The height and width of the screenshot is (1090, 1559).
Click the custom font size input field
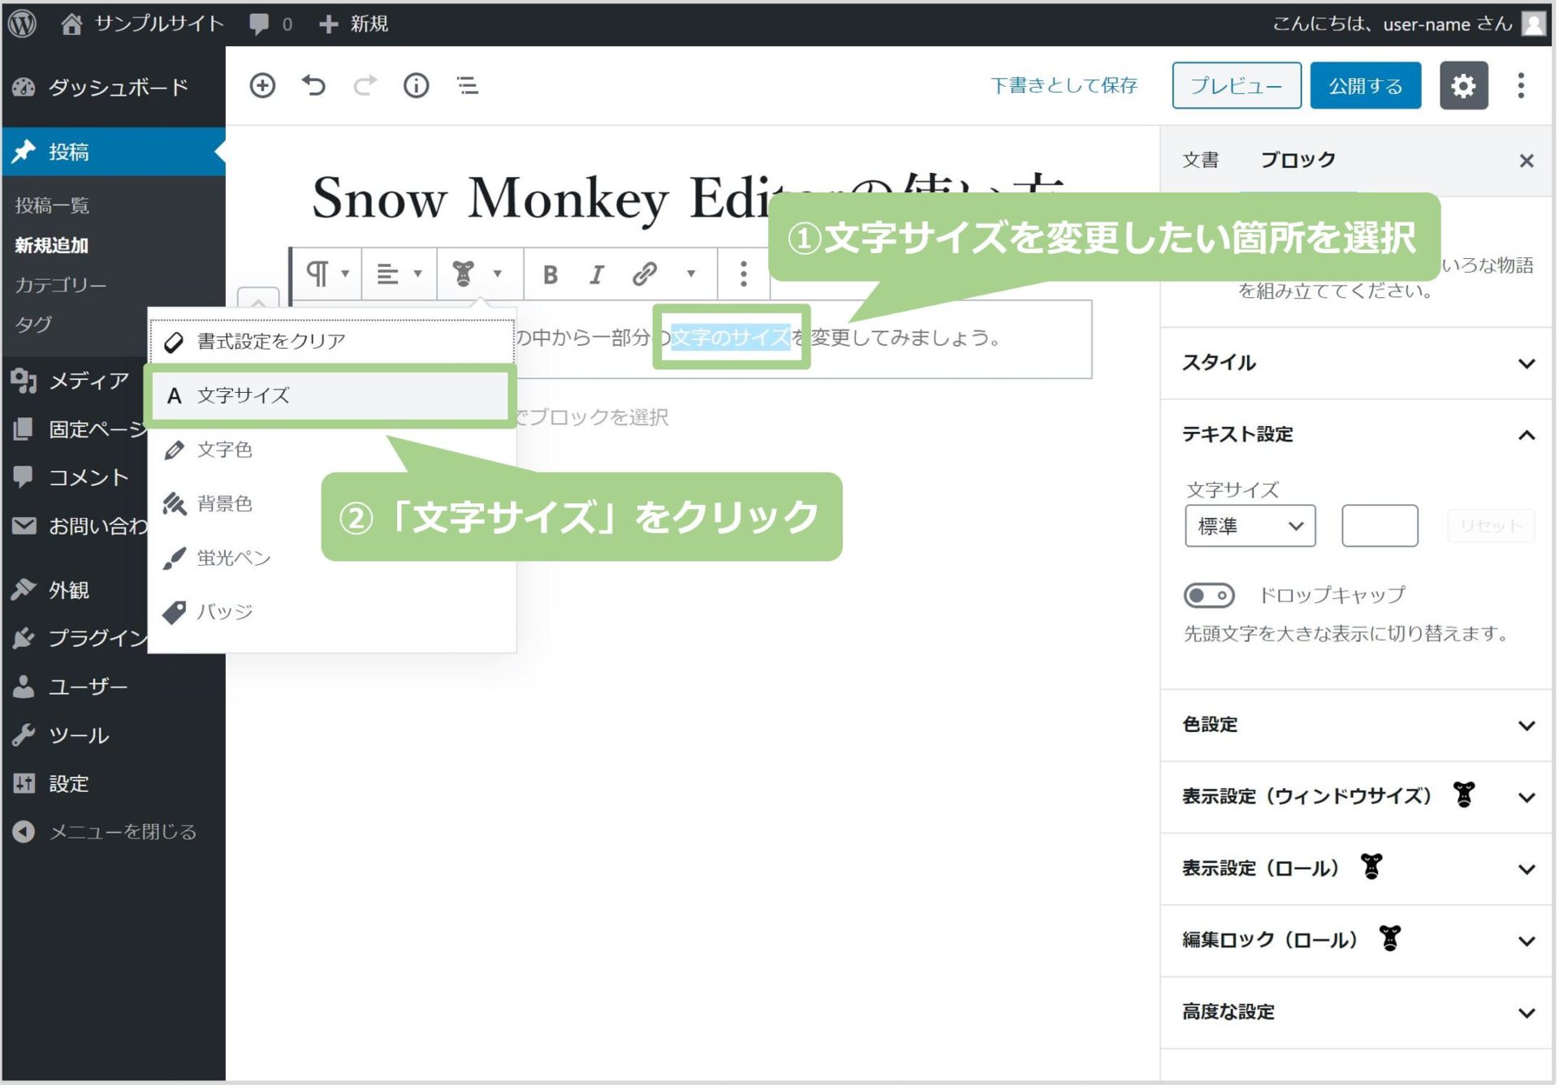coord(1379,525)
